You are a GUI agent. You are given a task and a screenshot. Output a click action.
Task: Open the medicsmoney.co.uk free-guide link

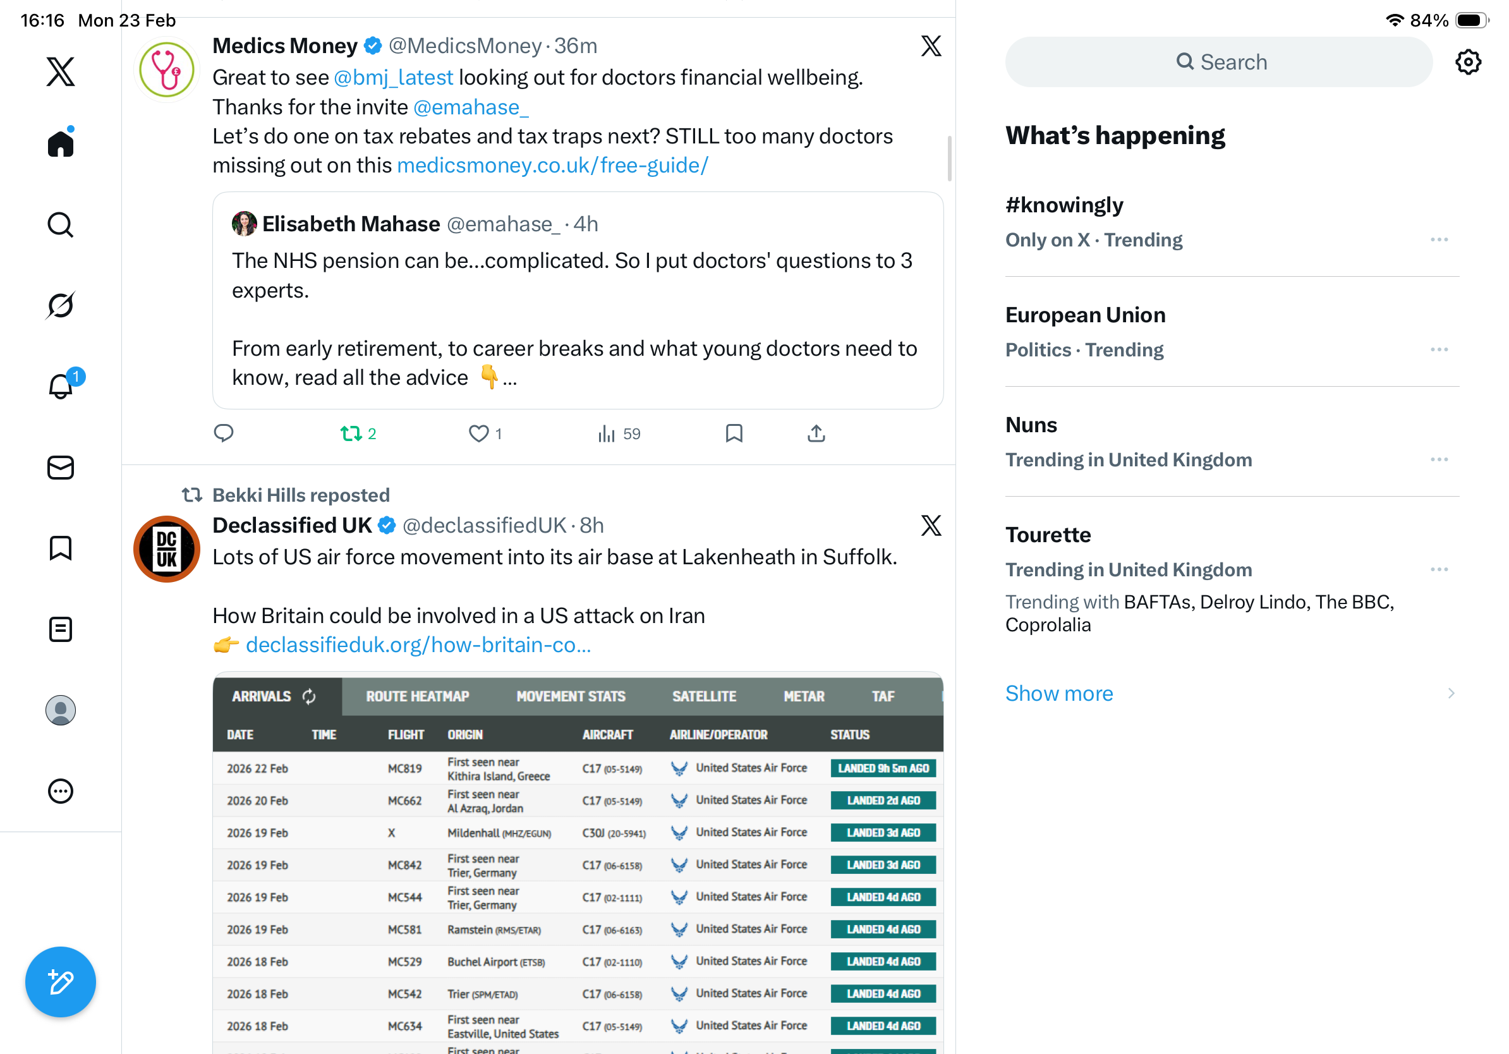click(552, 166)
